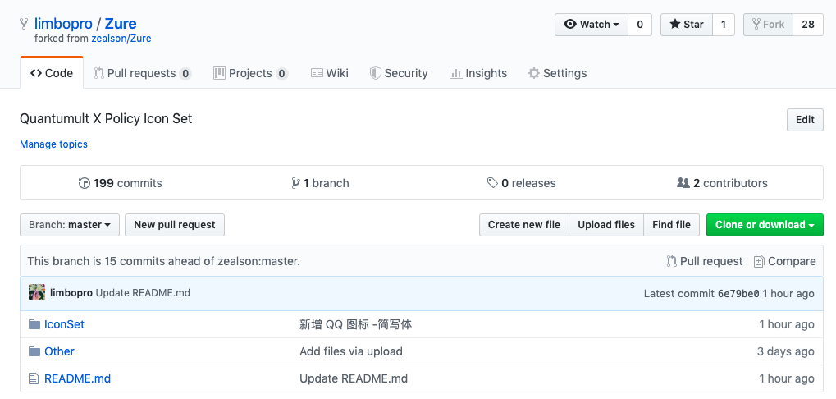
Task: Click the commits history clock icon
Action: pyautogui.click(x=84, y=184)
